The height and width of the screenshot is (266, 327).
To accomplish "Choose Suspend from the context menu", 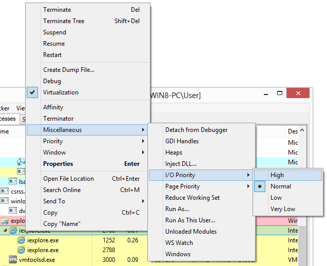I will tap(87, 32).
